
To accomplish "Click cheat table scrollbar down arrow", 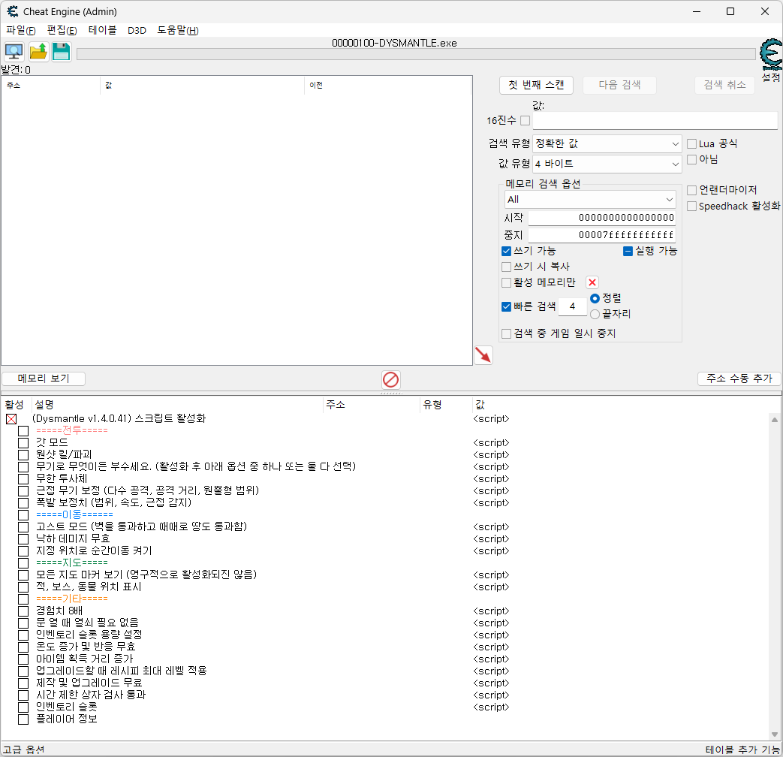I will point(775,734).
